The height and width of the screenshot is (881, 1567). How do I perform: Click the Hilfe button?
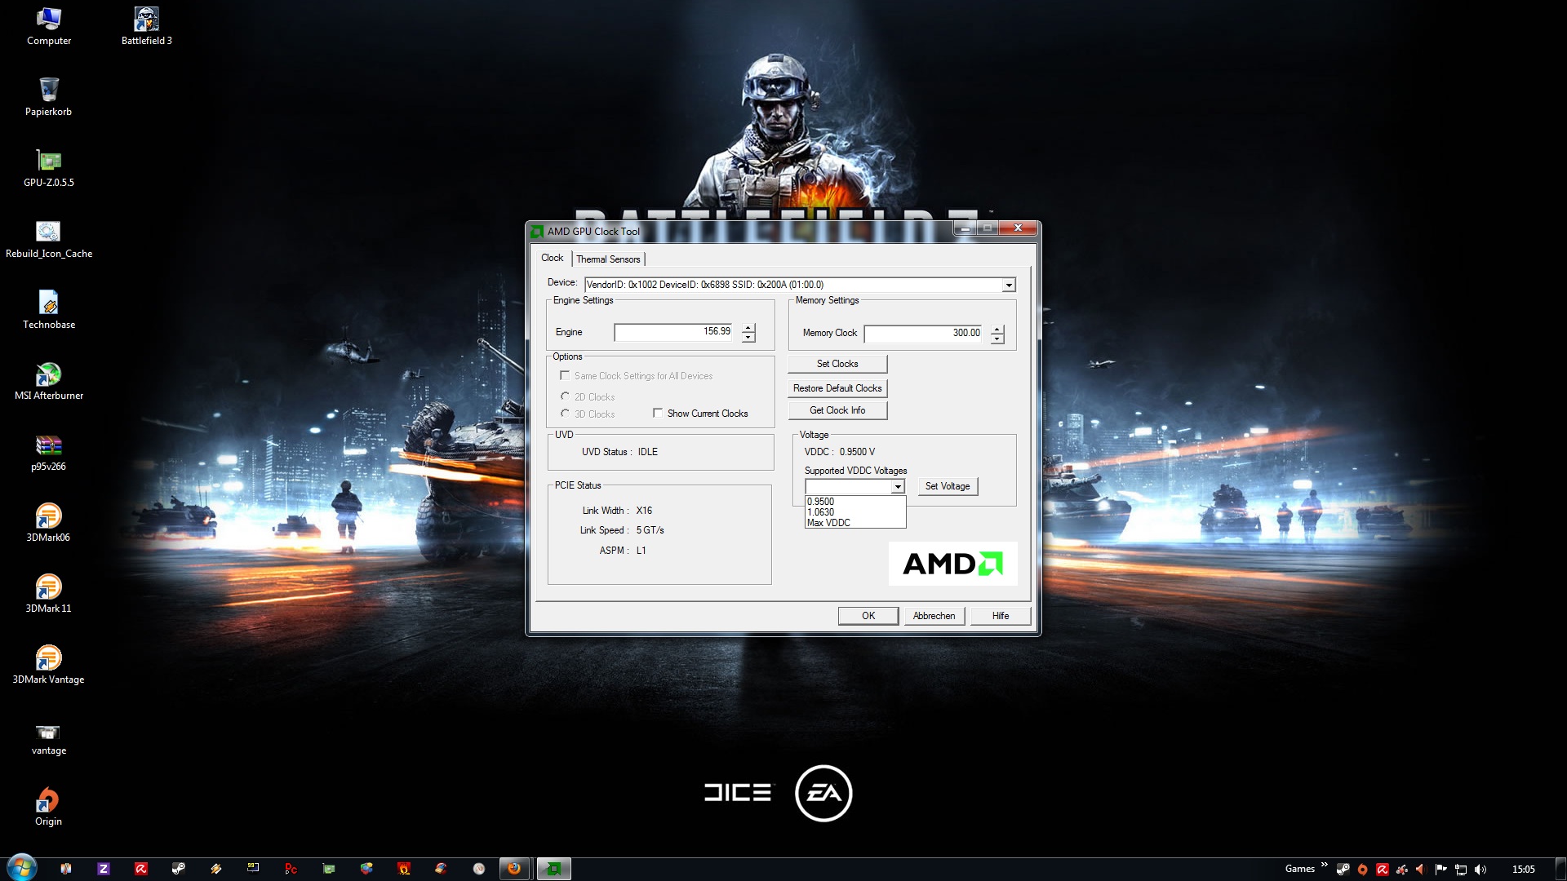(1001, 616)
